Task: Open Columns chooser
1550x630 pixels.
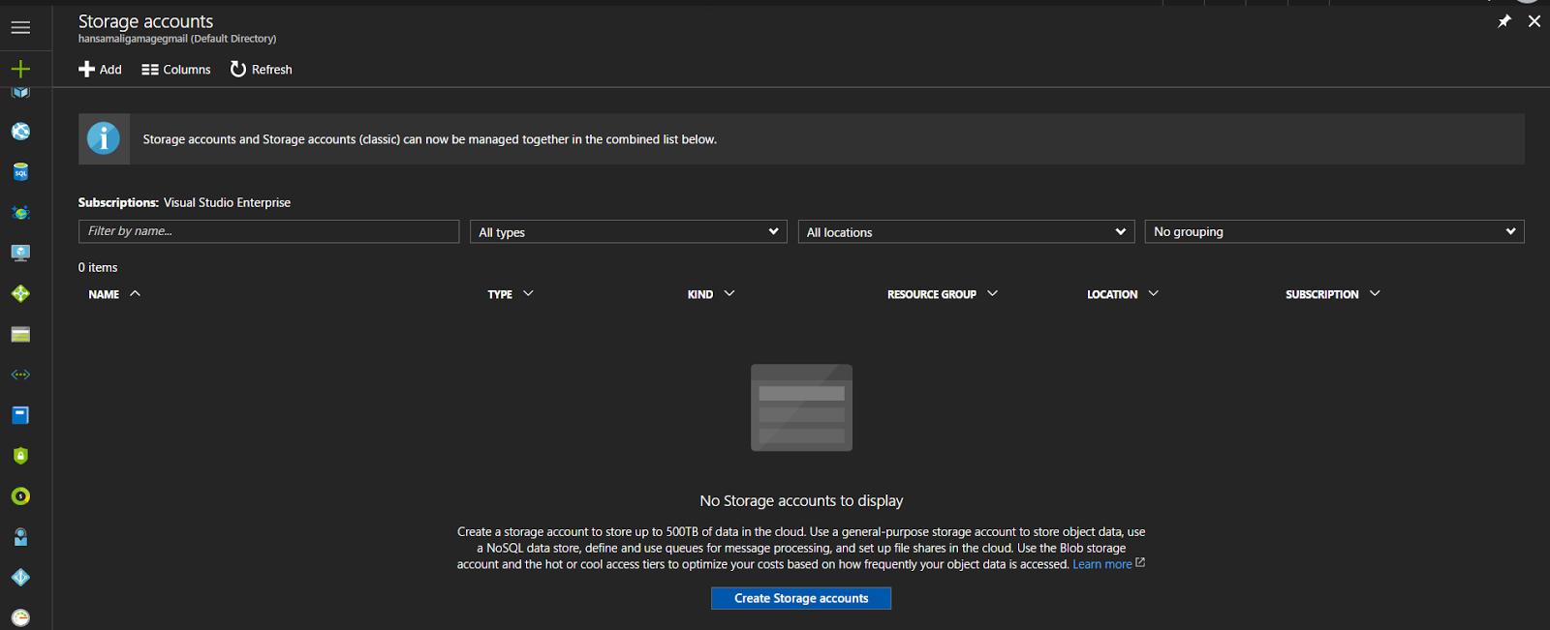Action: (176, 70)
